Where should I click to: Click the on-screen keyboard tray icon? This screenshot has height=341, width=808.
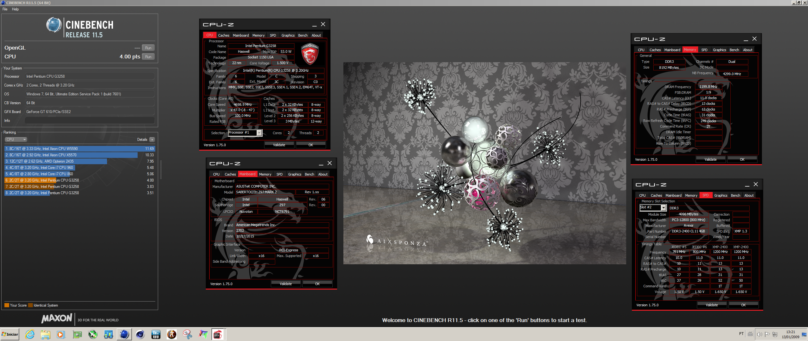(x=750, y=334)
